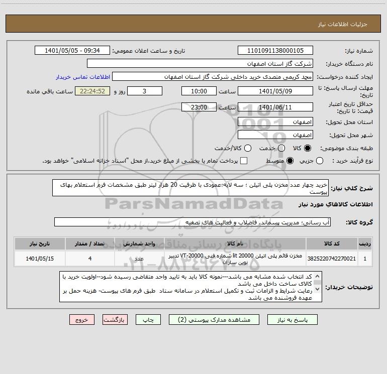Click the ردیف column header
This screenshot has height=374, width=387.
pyautogui.click(x=365, y=243)
